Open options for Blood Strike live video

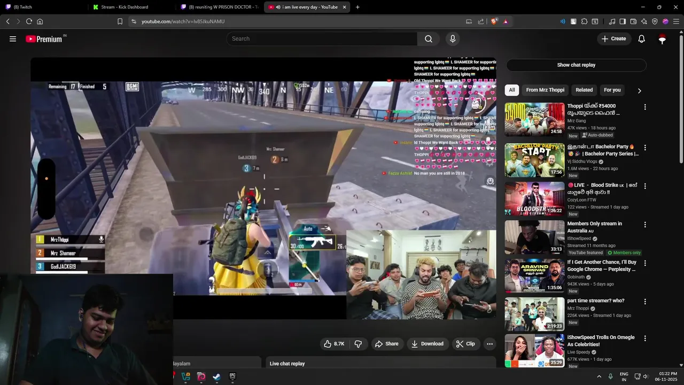tap(645, 186)
